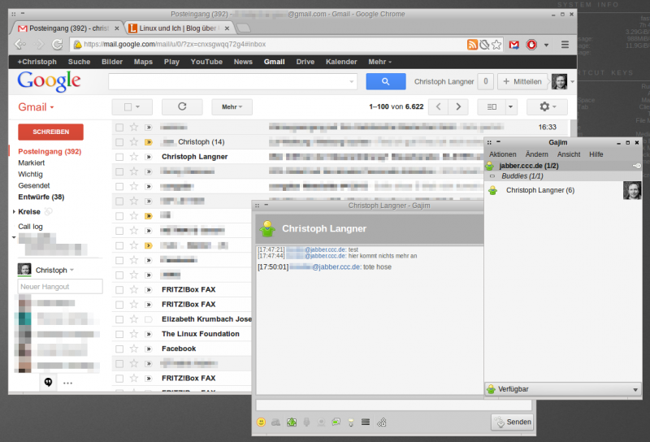Reload the page in Chrome
The image size is (650, 442).
point(57,44)
